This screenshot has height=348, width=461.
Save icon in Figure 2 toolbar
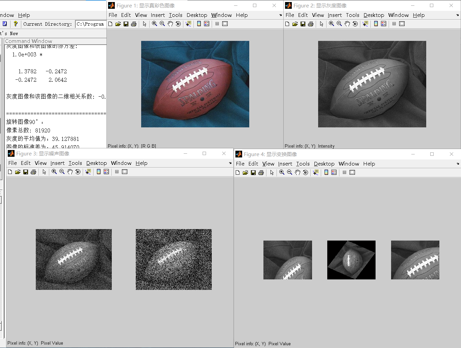303,24
